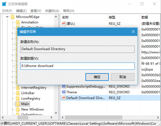This screenshot has width=161, height=126.
Task: Click the 数值数据 field with E:\ithome download
Action: pyautogui.click(x=77, y=66)
